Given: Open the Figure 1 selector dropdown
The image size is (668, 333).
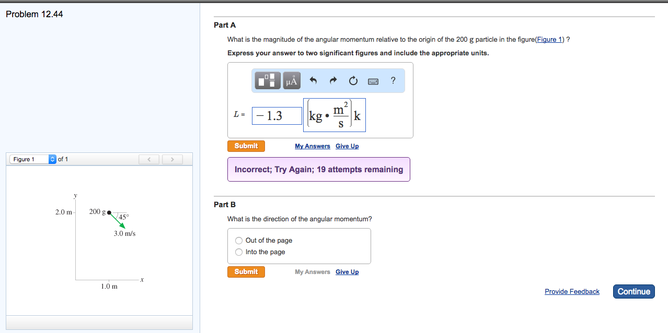Looking at the screenshot, I should click(x=33, y=159).
